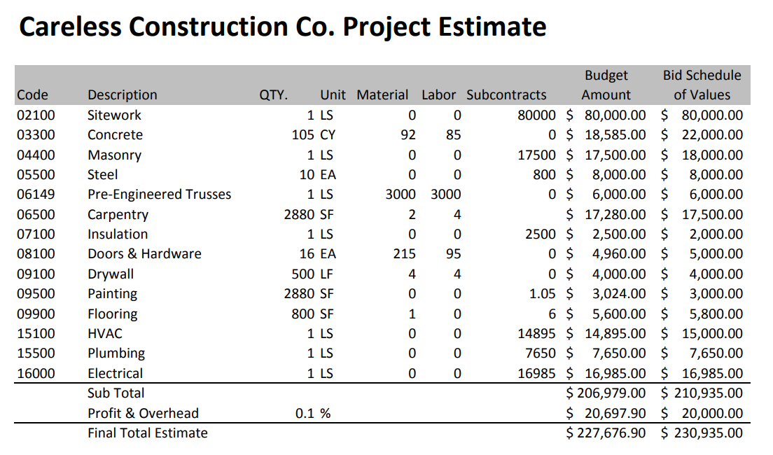The width and height of the screenshot is (773, 455).
Task: Select the Description column header
Action: point(122,94)
